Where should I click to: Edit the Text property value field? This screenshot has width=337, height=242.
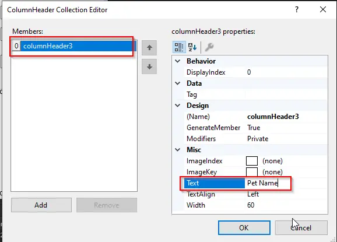click(286, 183)
